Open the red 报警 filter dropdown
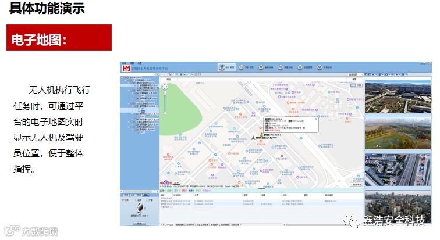Screen dimensions: 440x240 pyautogui.click(x=184, y=191)
